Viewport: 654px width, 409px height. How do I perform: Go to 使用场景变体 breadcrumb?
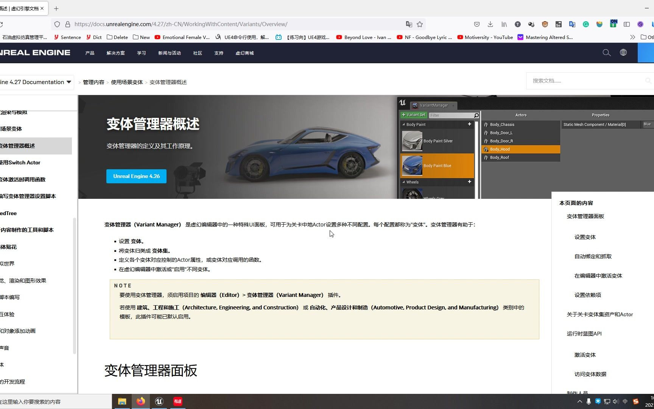pos(127,82)
